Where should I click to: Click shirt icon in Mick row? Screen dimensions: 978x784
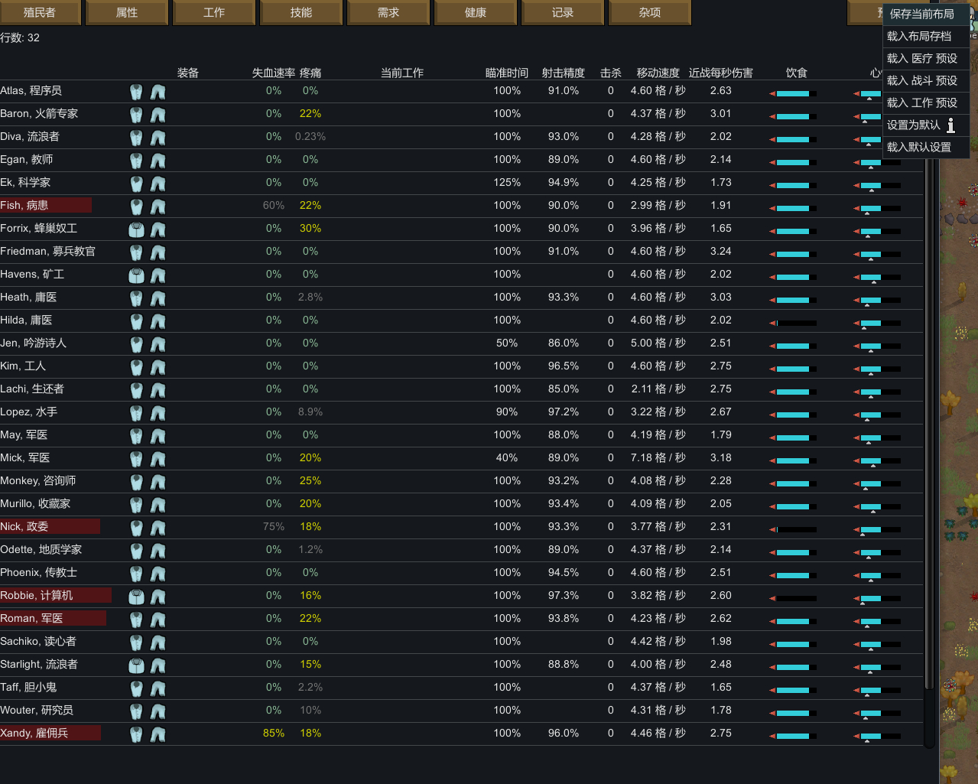pyautogui.click(x=136, y=459)
